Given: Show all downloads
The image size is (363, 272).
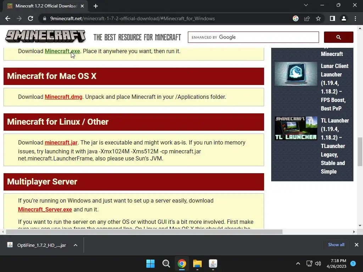Looking at the screenshot, I should pyautogui.click(x=336, y=245).
